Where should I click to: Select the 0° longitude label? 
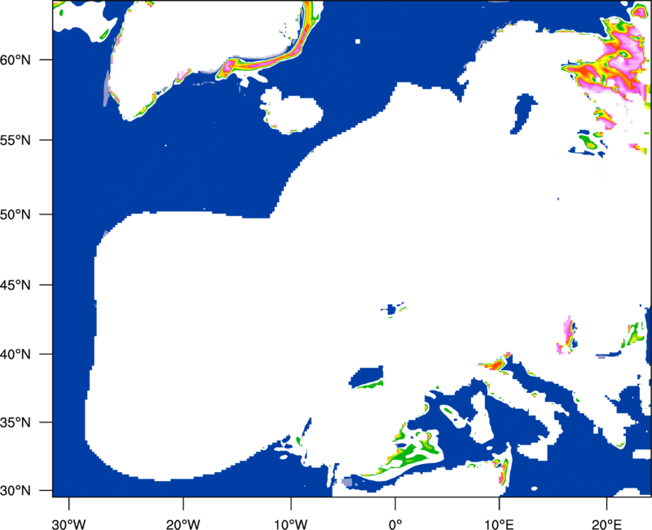coord(395,524)
